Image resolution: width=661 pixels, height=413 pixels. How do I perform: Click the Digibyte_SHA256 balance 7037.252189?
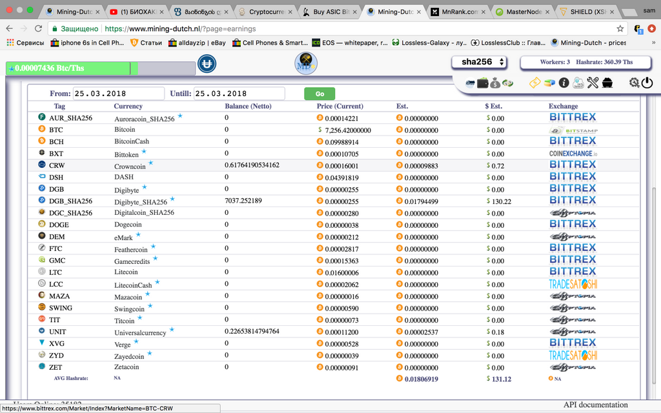pos(243,201)
